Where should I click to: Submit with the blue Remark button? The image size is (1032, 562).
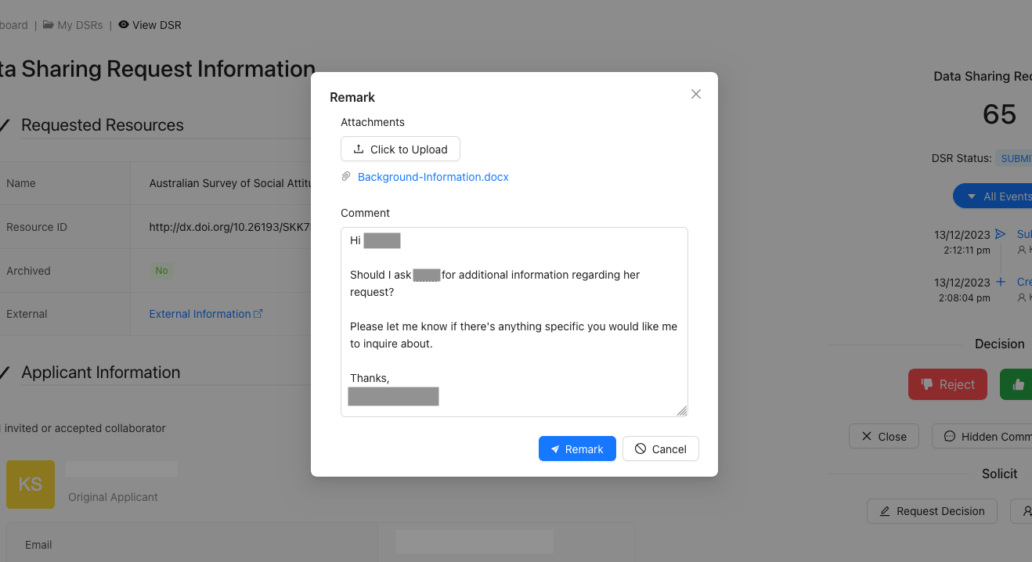577,449
